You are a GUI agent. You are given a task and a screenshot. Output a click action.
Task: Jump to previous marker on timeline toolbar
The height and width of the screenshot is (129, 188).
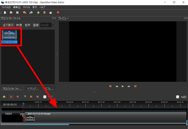[31, 97]
